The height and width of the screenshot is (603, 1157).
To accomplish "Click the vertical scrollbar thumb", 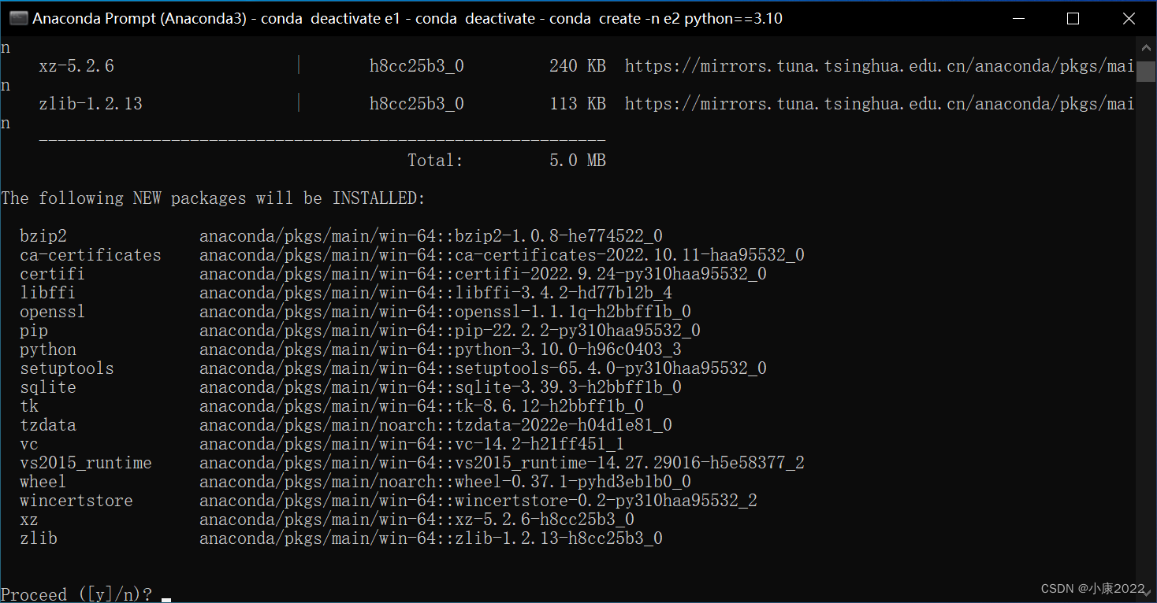I will tap(1146, 71).
